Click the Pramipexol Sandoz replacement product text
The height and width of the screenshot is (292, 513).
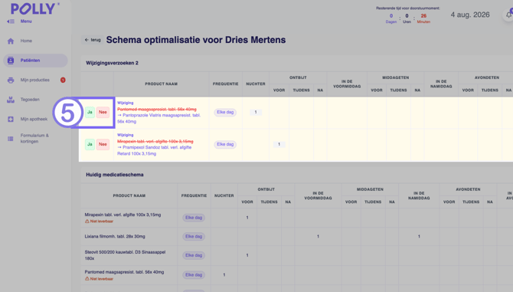coord(155,150)
